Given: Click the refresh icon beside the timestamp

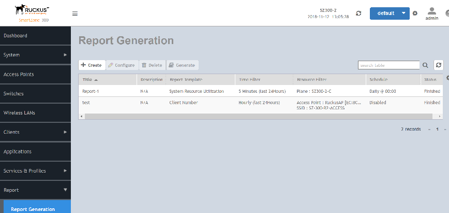Looking at the screenshot, I should coord(359,13).
